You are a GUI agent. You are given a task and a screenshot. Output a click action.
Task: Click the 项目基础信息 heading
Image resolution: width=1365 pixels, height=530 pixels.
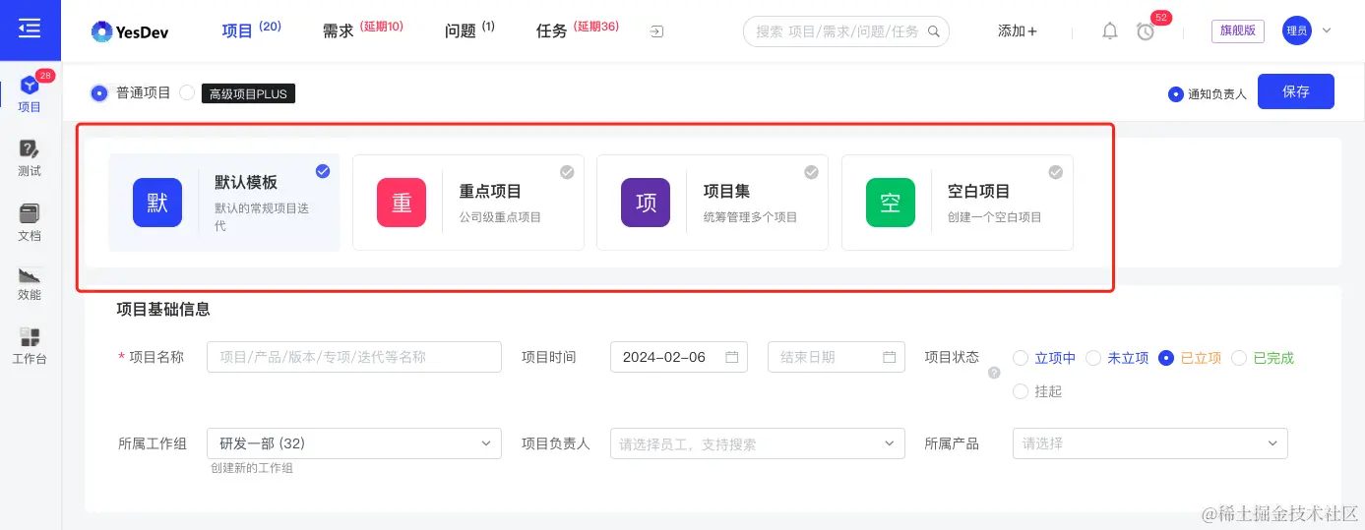[x=163, y=309]
